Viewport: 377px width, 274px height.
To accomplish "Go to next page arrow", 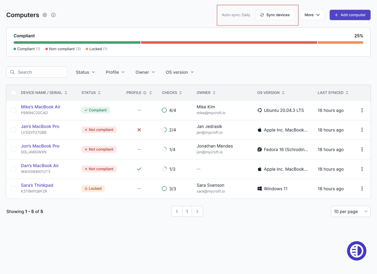I will pos(197,212).
